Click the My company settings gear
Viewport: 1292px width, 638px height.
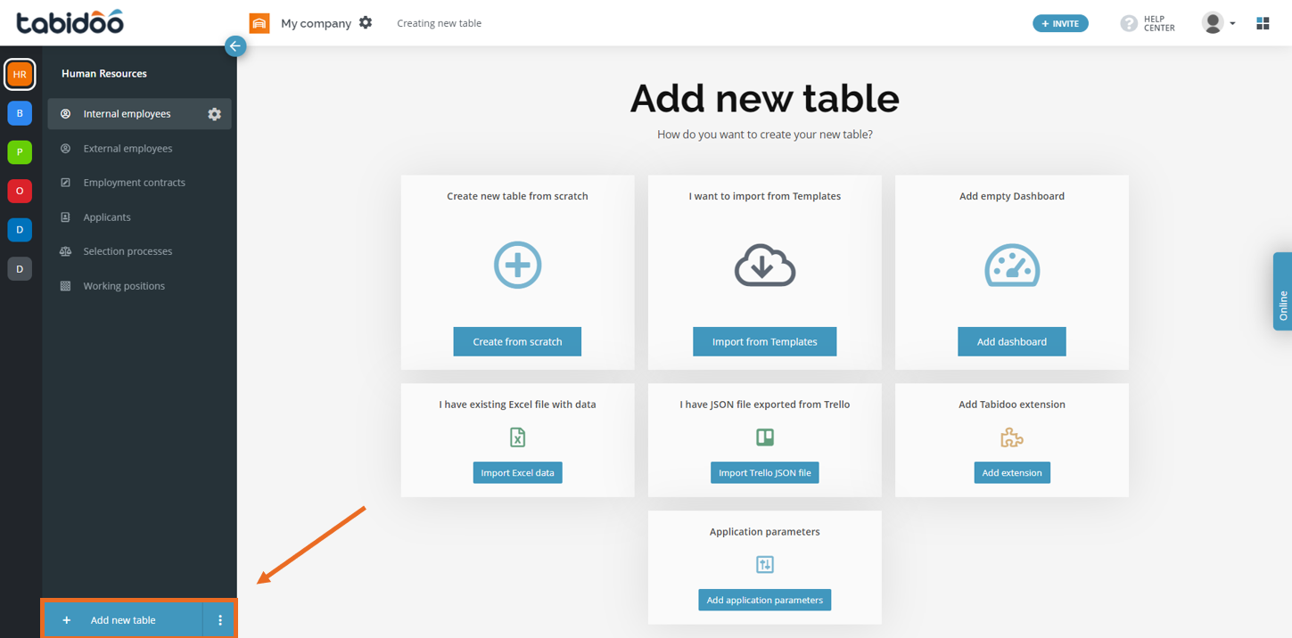(x=366, y=23)
